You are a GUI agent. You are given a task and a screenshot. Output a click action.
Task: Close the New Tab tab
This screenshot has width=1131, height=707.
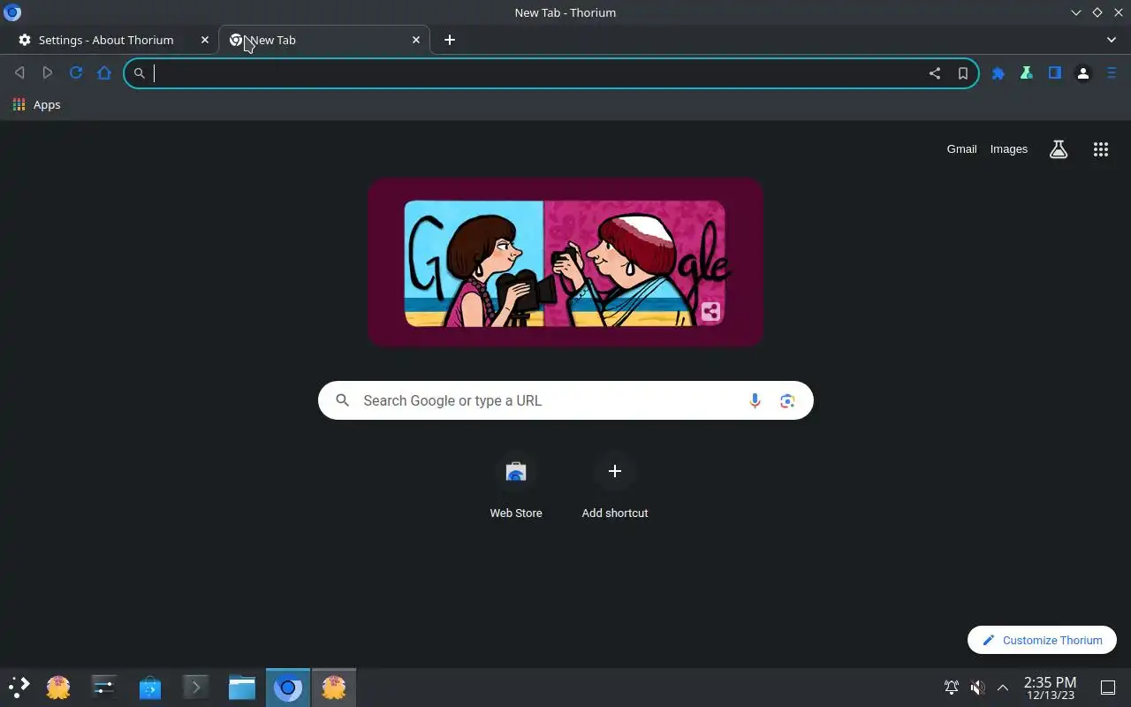[x=416, y=40]
